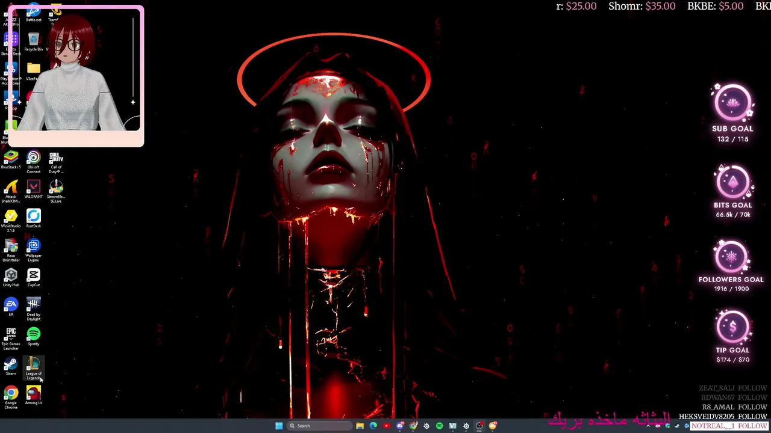Select the Call of Duty desktop icon
Image resolution: width=771 pixels, height=433 pixels.
pos(56,162)
